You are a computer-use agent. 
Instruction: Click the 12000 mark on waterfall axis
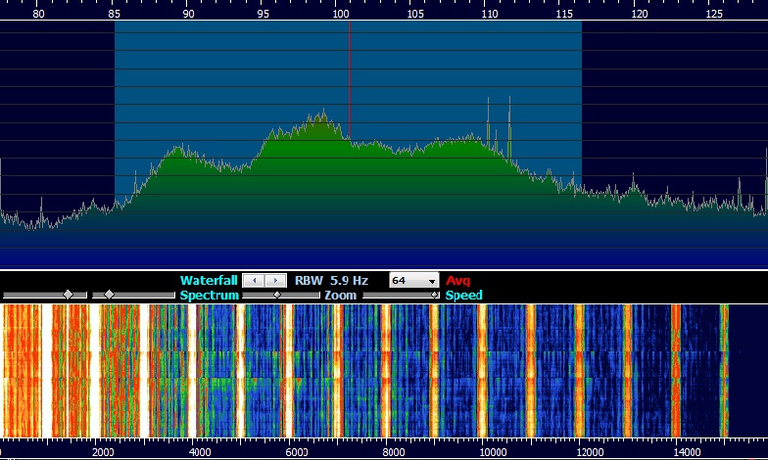tap(590, 452)
